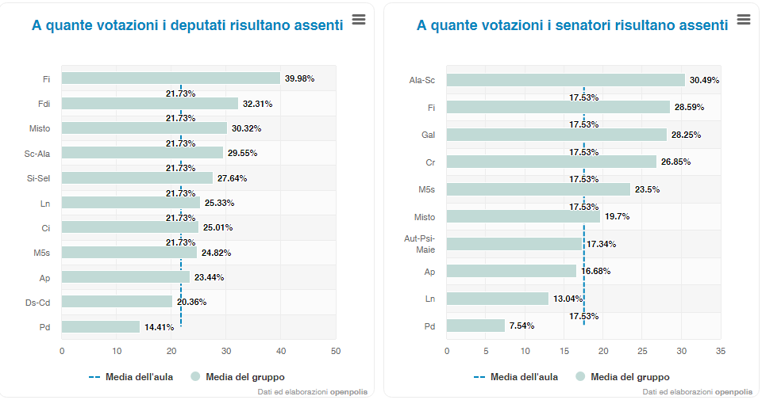The image size is (762, 400).
Task: Open the deputati chart hamburger menu
Action: click(x=359, y=20)
